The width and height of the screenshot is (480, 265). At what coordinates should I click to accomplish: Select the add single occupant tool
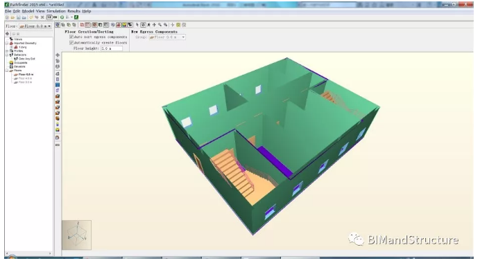click(x=58, y=125)
